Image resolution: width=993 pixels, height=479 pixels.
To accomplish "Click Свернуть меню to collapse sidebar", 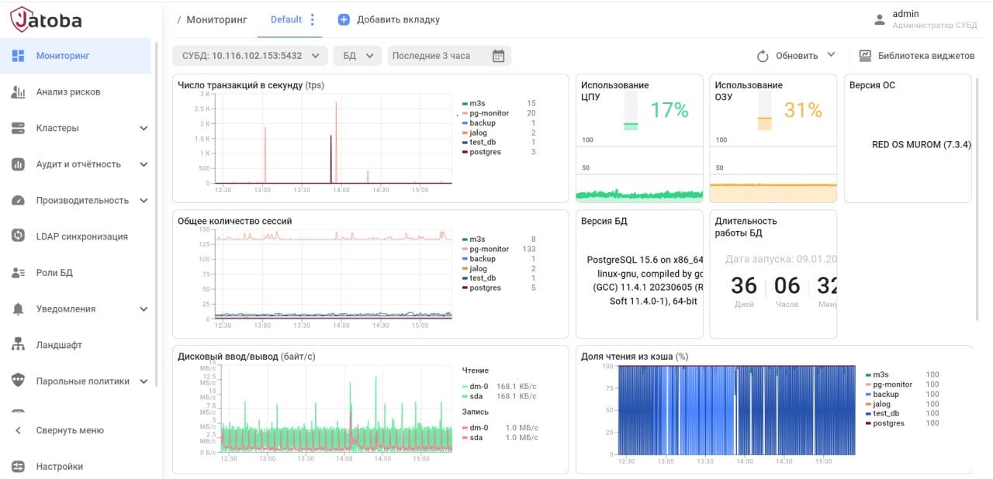I will [70, 430].
